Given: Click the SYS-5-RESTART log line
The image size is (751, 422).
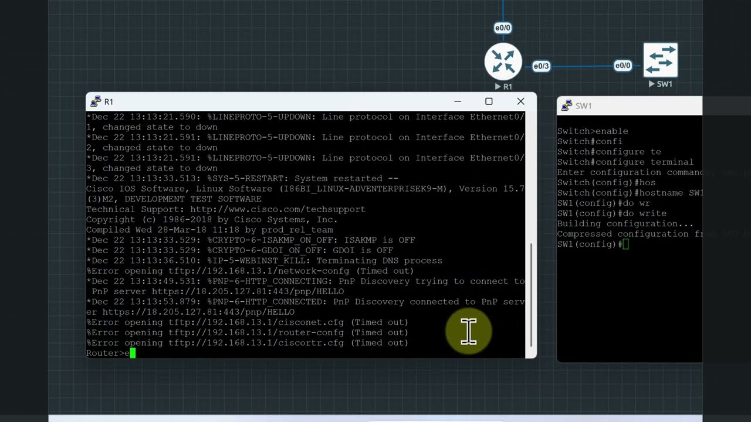Looking at the screenshot, I should (242, 178).
